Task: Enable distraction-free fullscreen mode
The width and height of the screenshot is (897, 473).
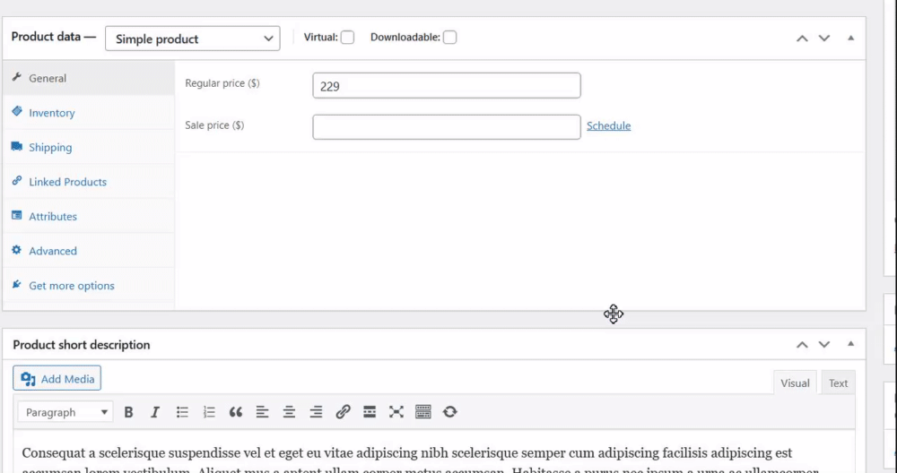Action: click(396, 412)
